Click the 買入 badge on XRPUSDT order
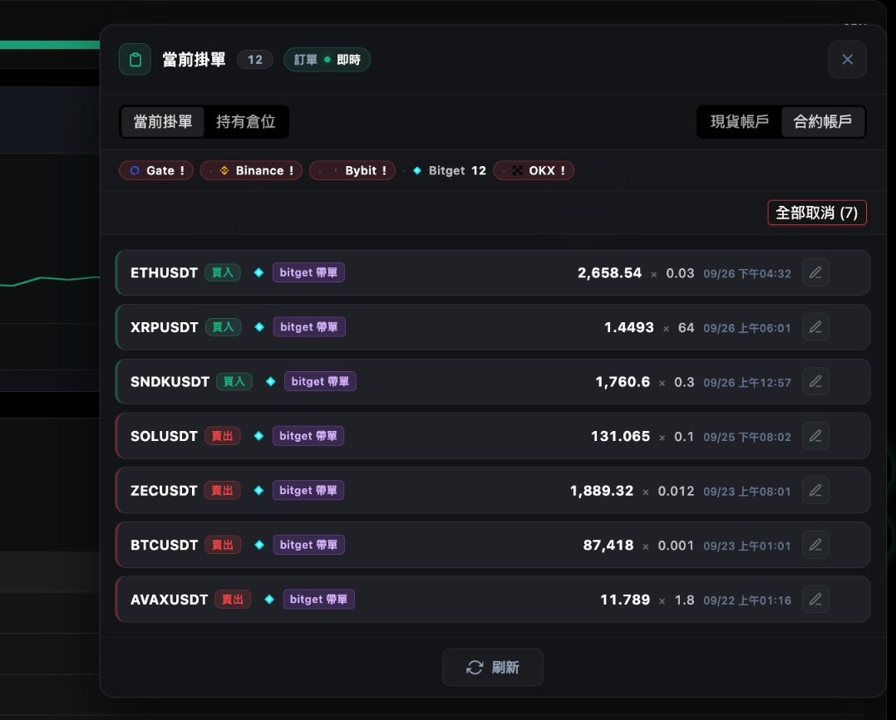Screen dimensions: 896x720 tap(223, 327)
